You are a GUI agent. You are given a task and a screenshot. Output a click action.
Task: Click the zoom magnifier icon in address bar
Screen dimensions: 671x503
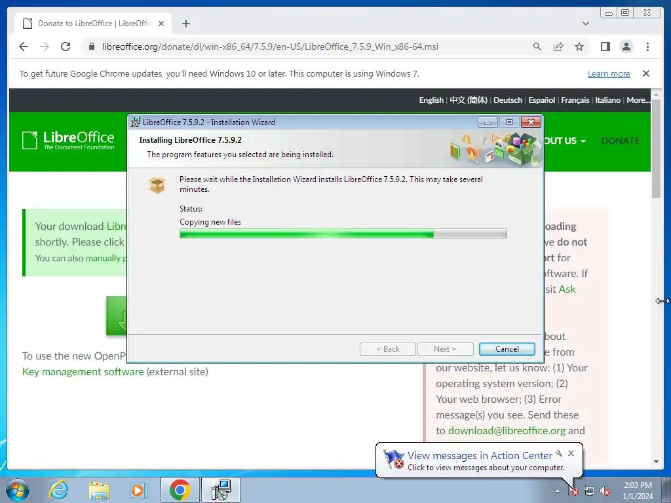click(537, 47)
